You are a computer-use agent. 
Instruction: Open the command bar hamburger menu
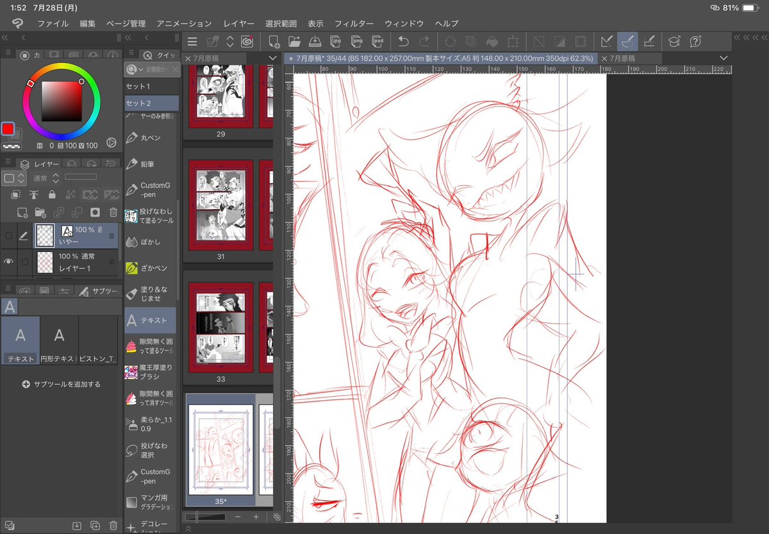coord(192,42)
